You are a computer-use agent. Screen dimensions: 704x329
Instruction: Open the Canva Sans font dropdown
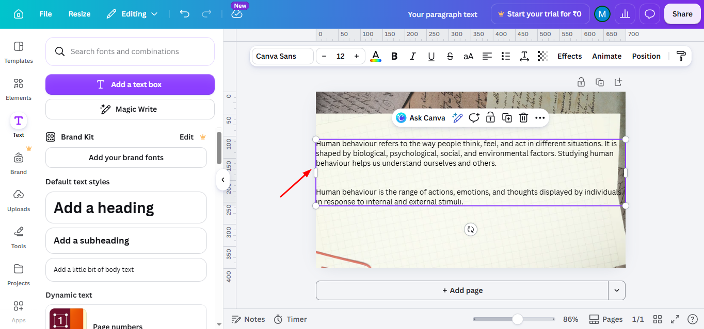[x=283, y=56]
